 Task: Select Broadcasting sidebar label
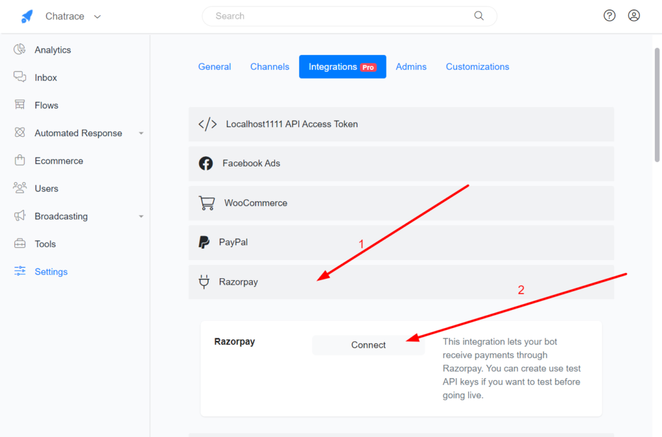click(x=61, y=216)
